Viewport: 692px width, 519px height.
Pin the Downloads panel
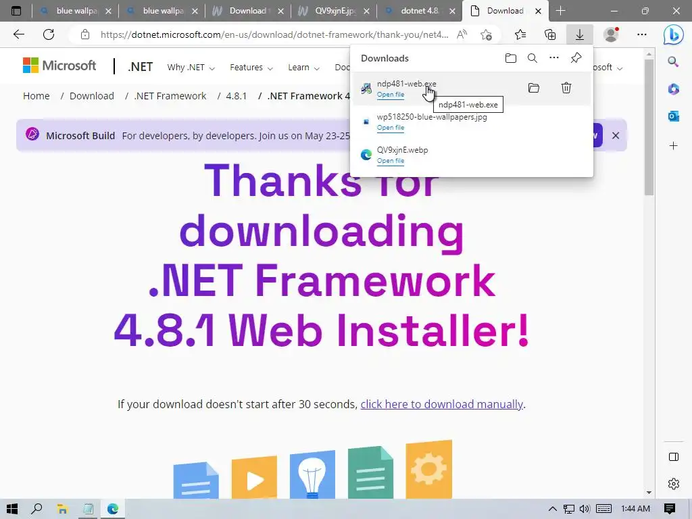click(x=576, y=58)
